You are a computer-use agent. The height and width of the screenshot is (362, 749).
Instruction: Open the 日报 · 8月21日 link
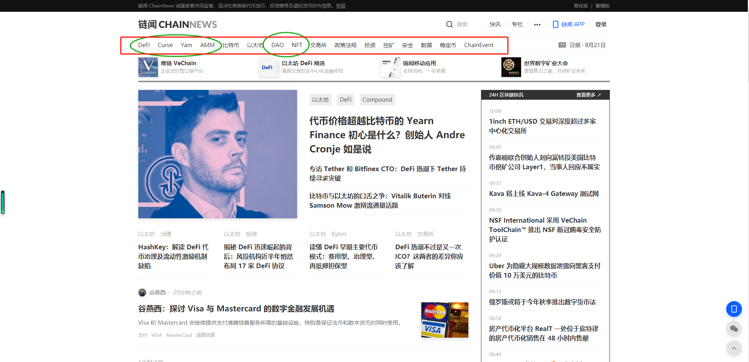pyautogui.click(x=587, y=45)
